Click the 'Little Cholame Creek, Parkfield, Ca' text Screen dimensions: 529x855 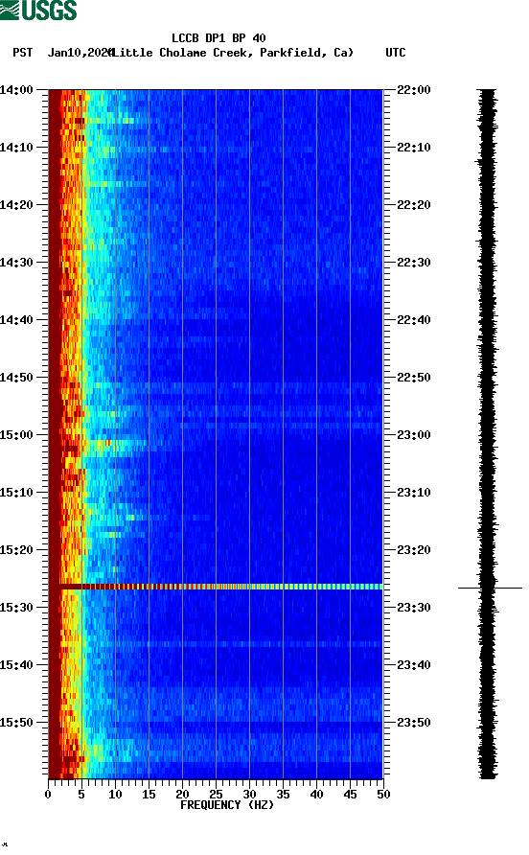click(233, 53)
